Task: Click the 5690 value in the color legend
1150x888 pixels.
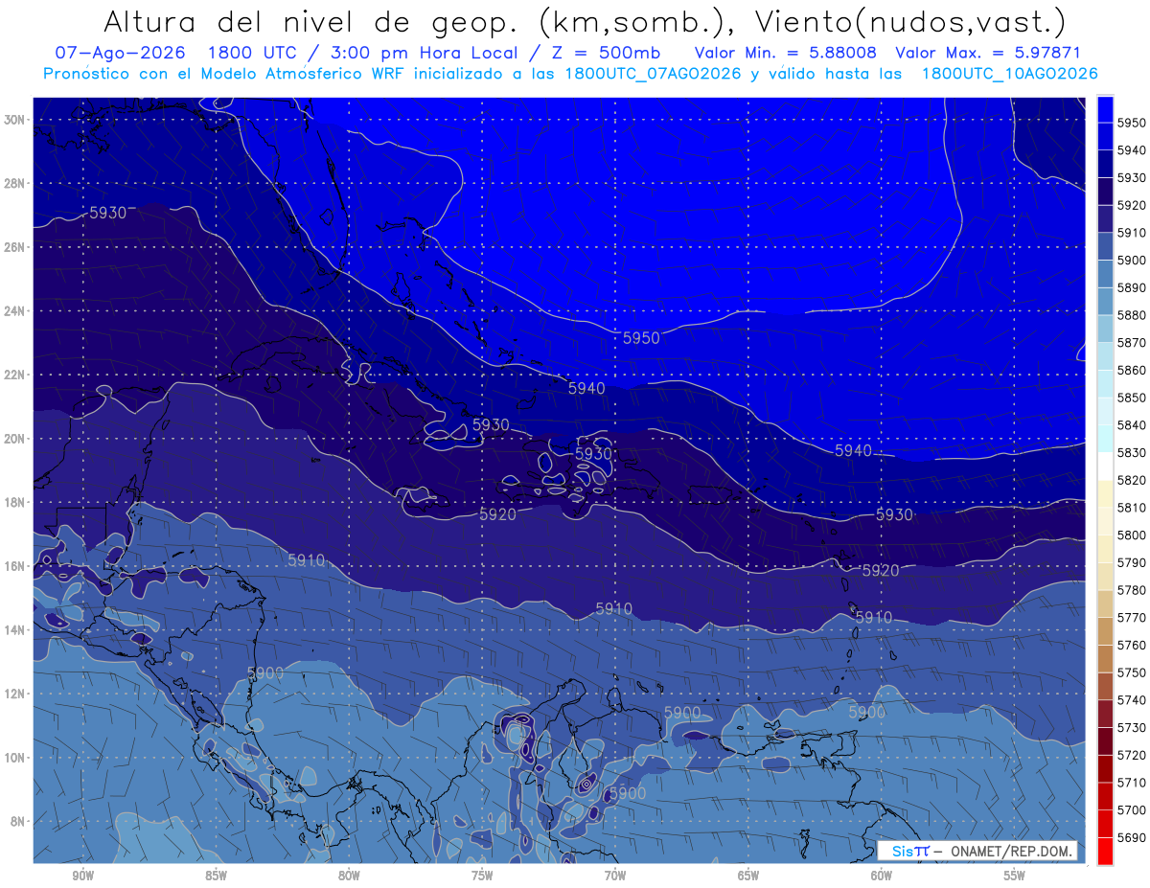Action: [1131, 837]
